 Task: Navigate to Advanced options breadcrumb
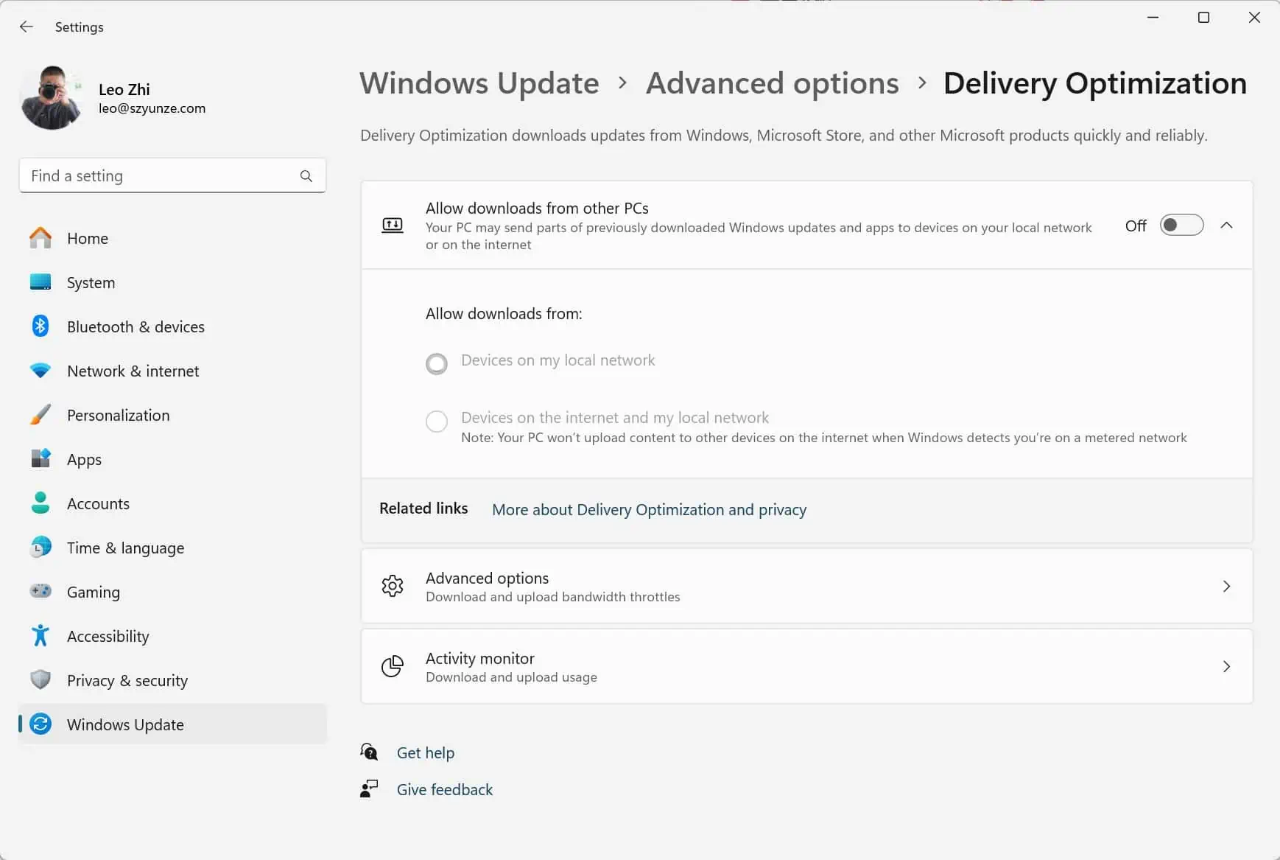(772, 83)
